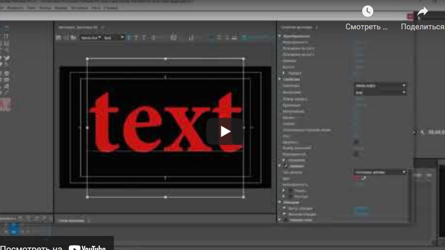The height and width of the screenshot is (250, 445).
Task: Click the title properties panel tab
Action: click(297, 27)
